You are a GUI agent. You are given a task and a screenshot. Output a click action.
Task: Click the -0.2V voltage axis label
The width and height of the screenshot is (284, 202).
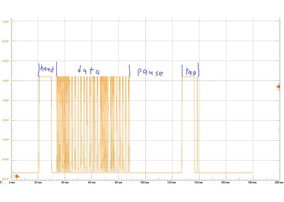click(5, 179)
